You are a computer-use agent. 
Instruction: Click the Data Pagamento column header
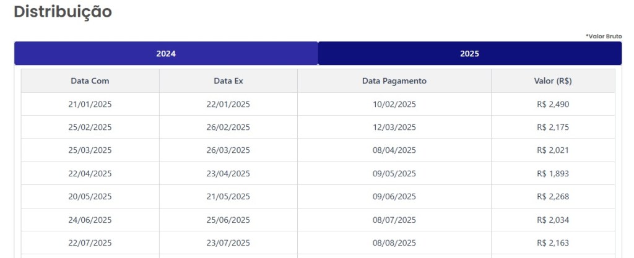point(394,81)
